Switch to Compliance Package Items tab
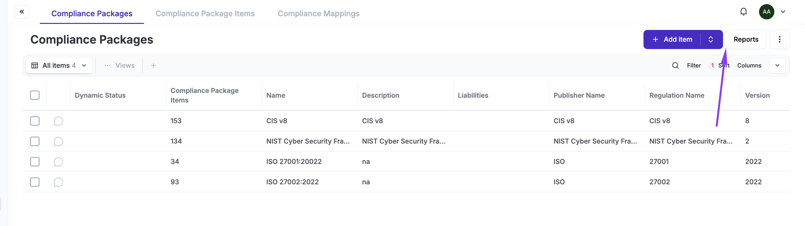Screen dimensions: 805x226 point(205,13)
